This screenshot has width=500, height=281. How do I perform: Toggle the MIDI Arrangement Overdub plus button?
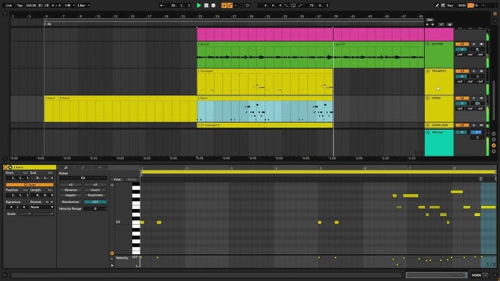224,5
